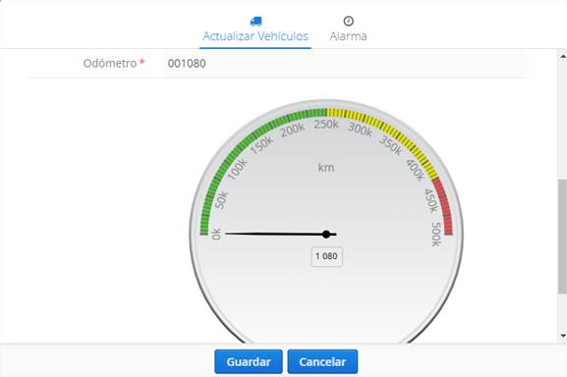Click the Cancelar button
The width and height of the screenshot is (567, 377).
(322, 361)
